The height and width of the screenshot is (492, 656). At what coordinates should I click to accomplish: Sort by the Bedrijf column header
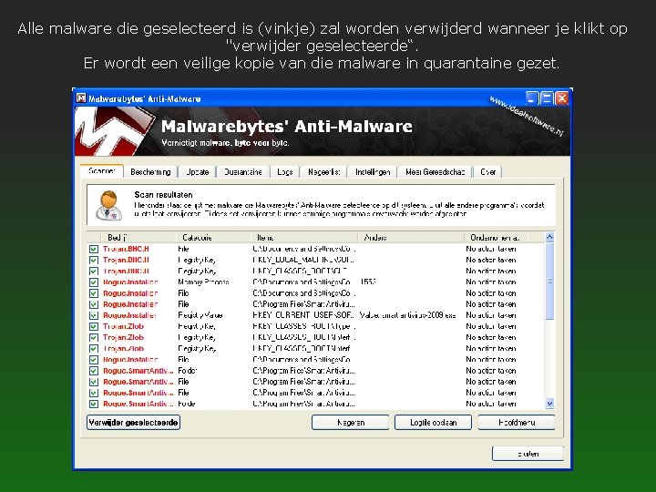[x=138, y=237]
